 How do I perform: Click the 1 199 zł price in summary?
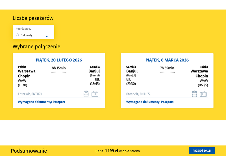111,151
